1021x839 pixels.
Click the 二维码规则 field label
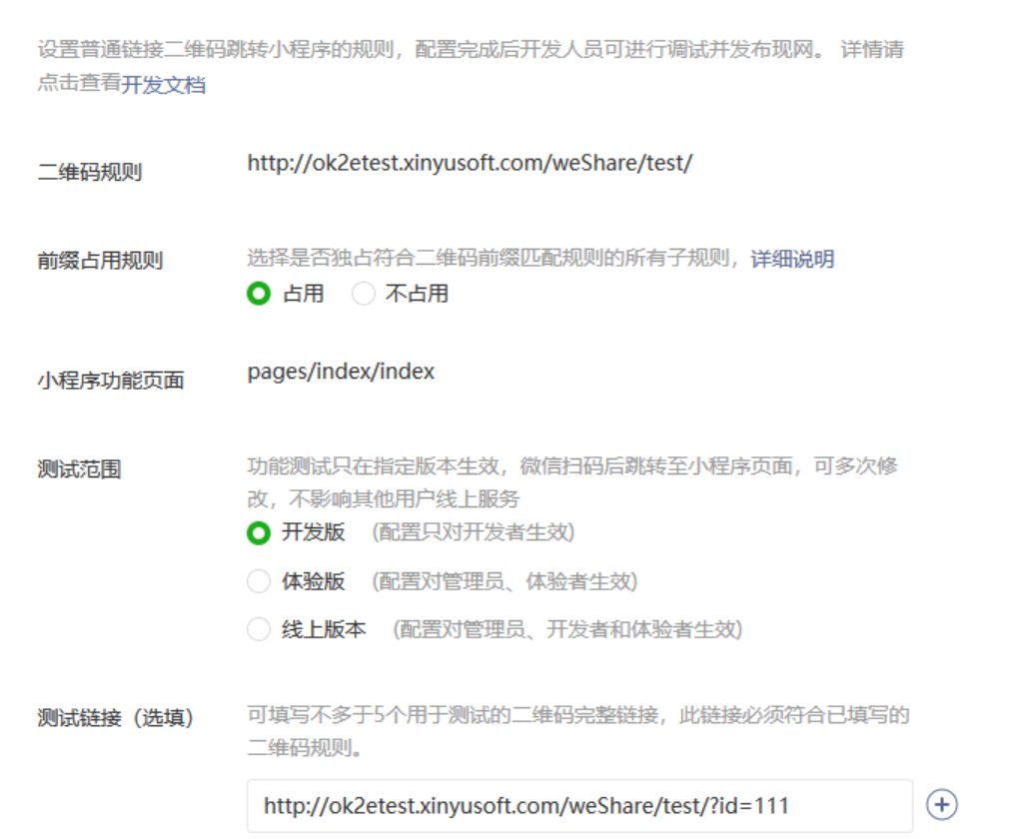90,173
